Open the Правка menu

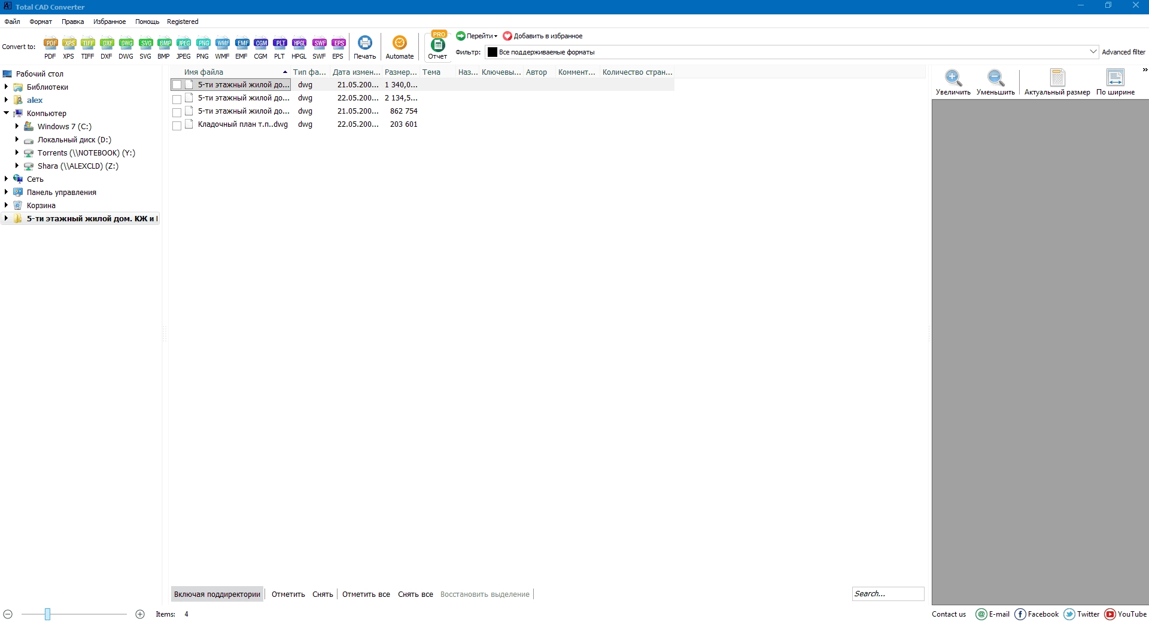click(x=73, y=22)
